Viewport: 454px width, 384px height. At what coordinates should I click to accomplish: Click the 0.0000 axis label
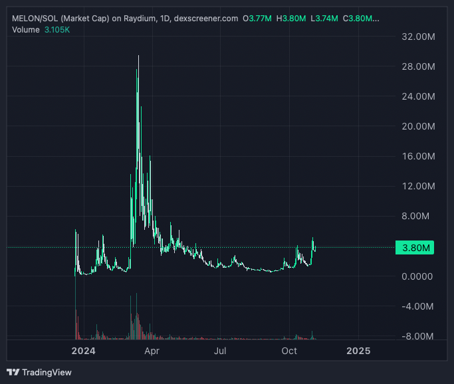click(417, 276)
